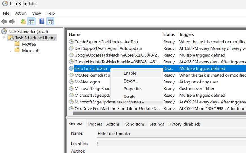Collapse the Task Scheduler Library node

pos(4,38)
